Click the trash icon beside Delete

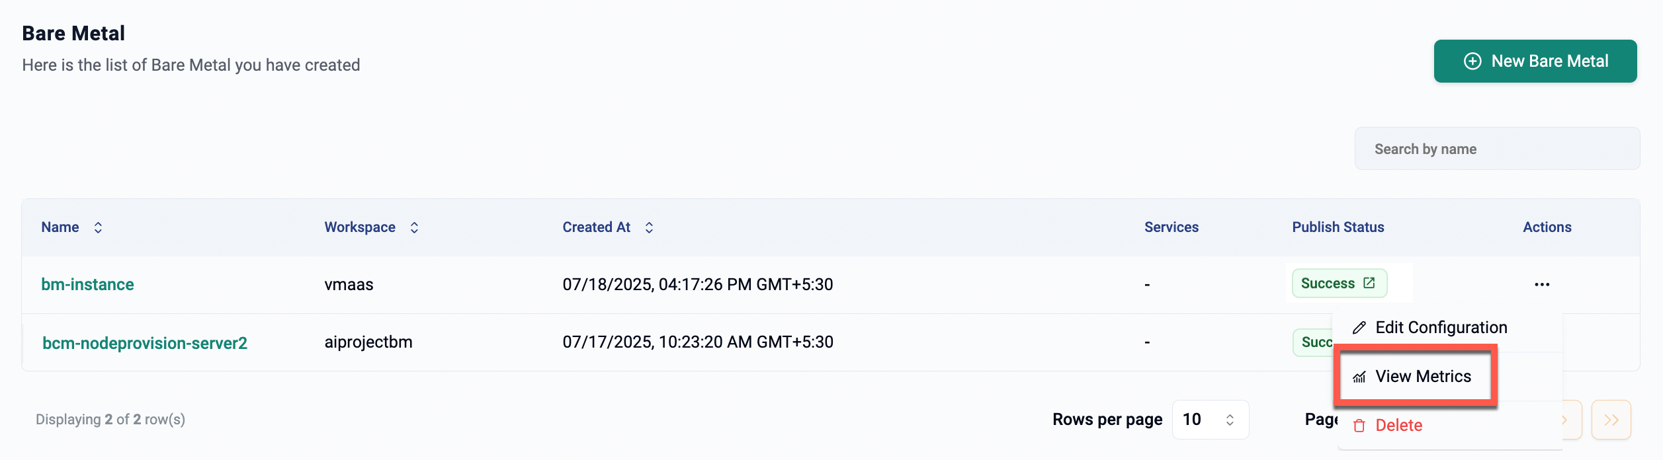[x=1359, y=426]
